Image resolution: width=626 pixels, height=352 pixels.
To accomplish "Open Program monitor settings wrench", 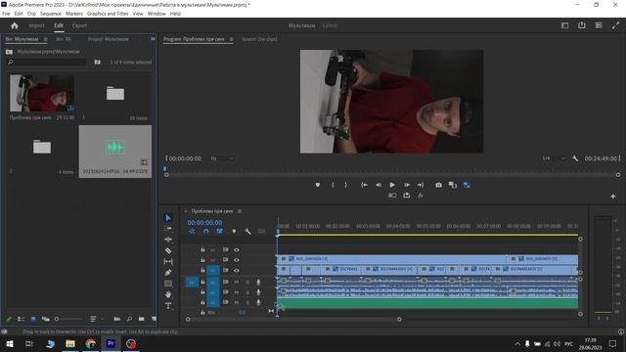I will pyautogui.click(x=575, y=158).
